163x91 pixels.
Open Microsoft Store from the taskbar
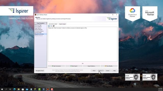pos(23,89)
